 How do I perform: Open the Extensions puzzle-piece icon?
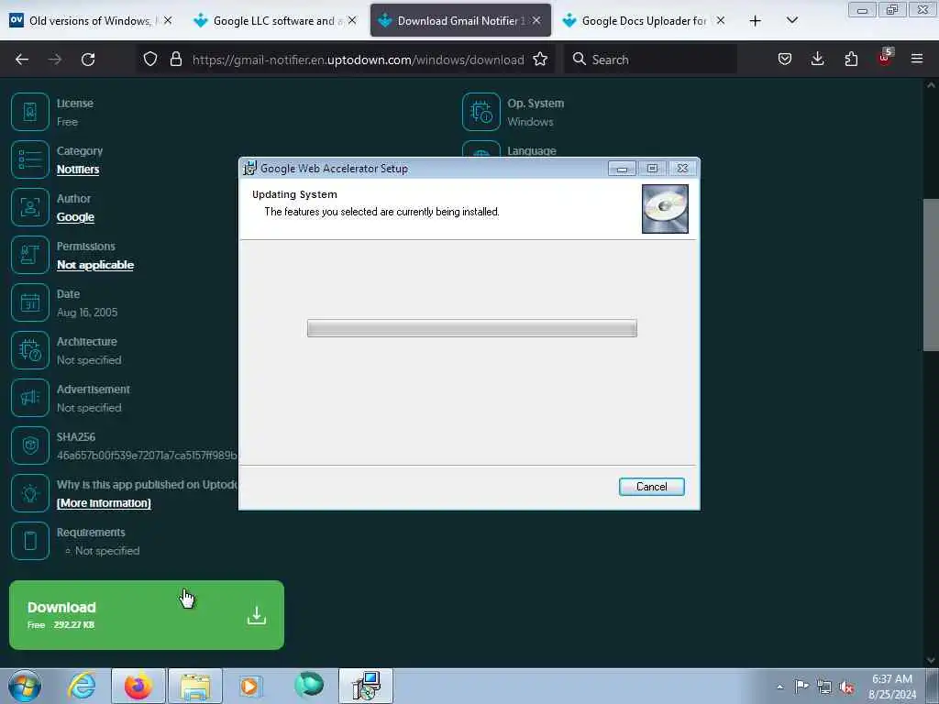(851, 59)
